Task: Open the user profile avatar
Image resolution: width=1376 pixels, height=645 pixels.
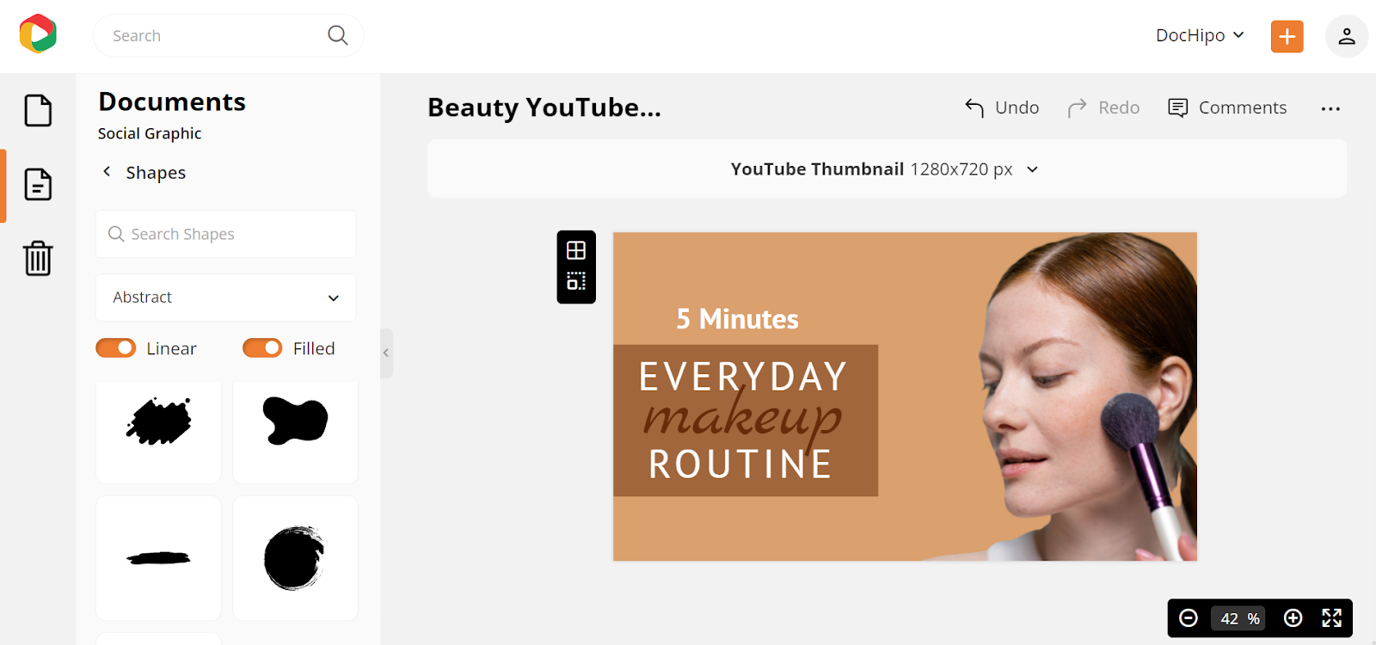Action: coord(1347,36)
